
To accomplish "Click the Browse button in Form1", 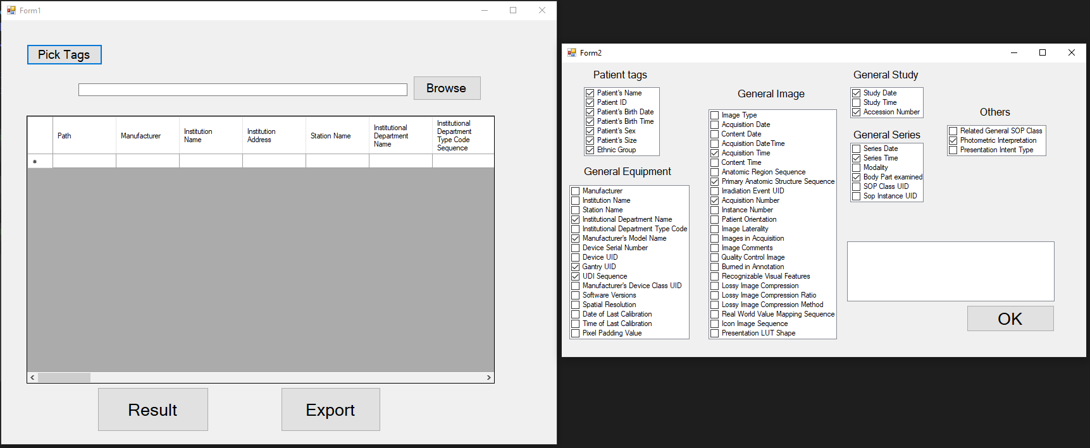I will click(447, 88).
